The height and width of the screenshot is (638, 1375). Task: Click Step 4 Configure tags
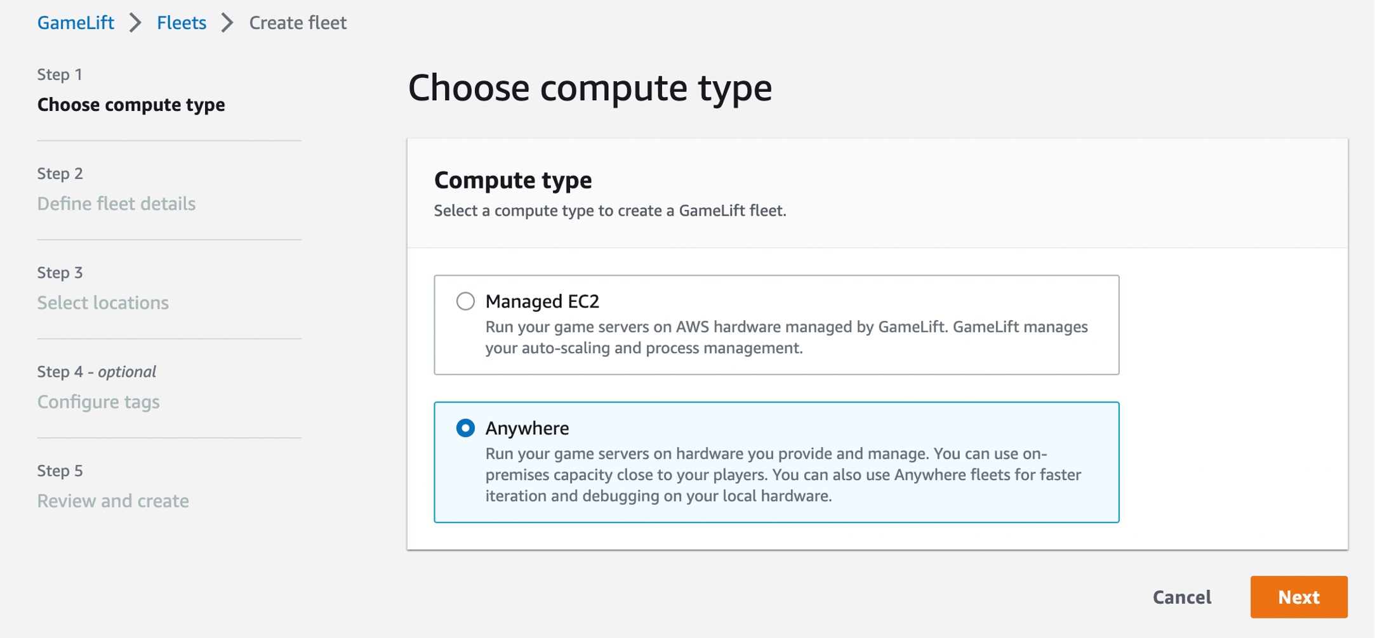pyautogui.click(x=98, y=401)
